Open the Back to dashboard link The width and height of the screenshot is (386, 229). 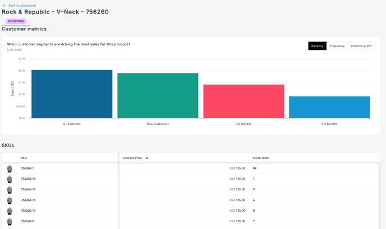click(22, 6)
